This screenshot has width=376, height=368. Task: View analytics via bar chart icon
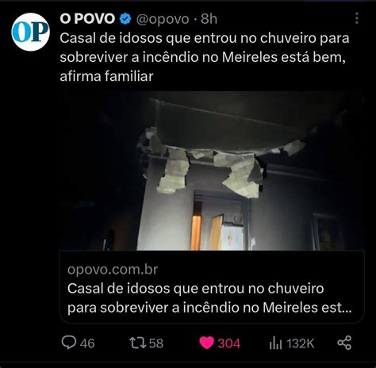point(275,343)
